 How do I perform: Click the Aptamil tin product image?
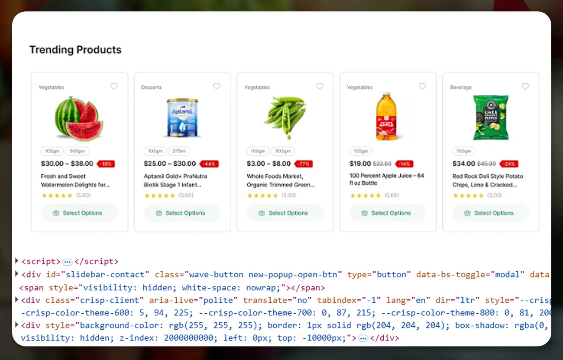tap(182, 118)
